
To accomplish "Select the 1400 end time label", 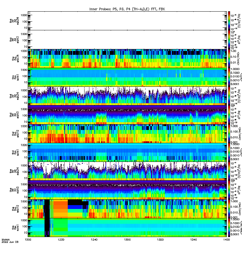I will (227, 240).
